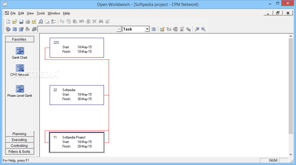Click the paint-bucket-with-T toolbar icon
The image size is (296, 165).
(x=28, y=29)
